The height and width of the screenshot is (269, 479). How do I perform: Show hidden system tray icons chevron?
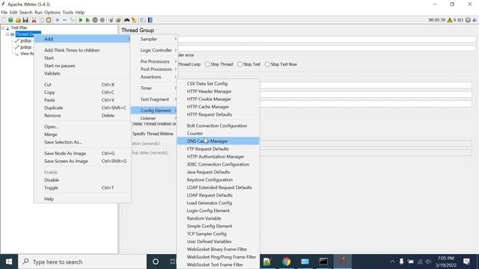(x=392, y=262)
